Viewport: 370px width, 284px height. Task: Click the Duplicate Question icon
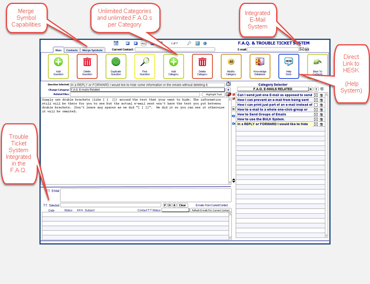coord(116,63)
